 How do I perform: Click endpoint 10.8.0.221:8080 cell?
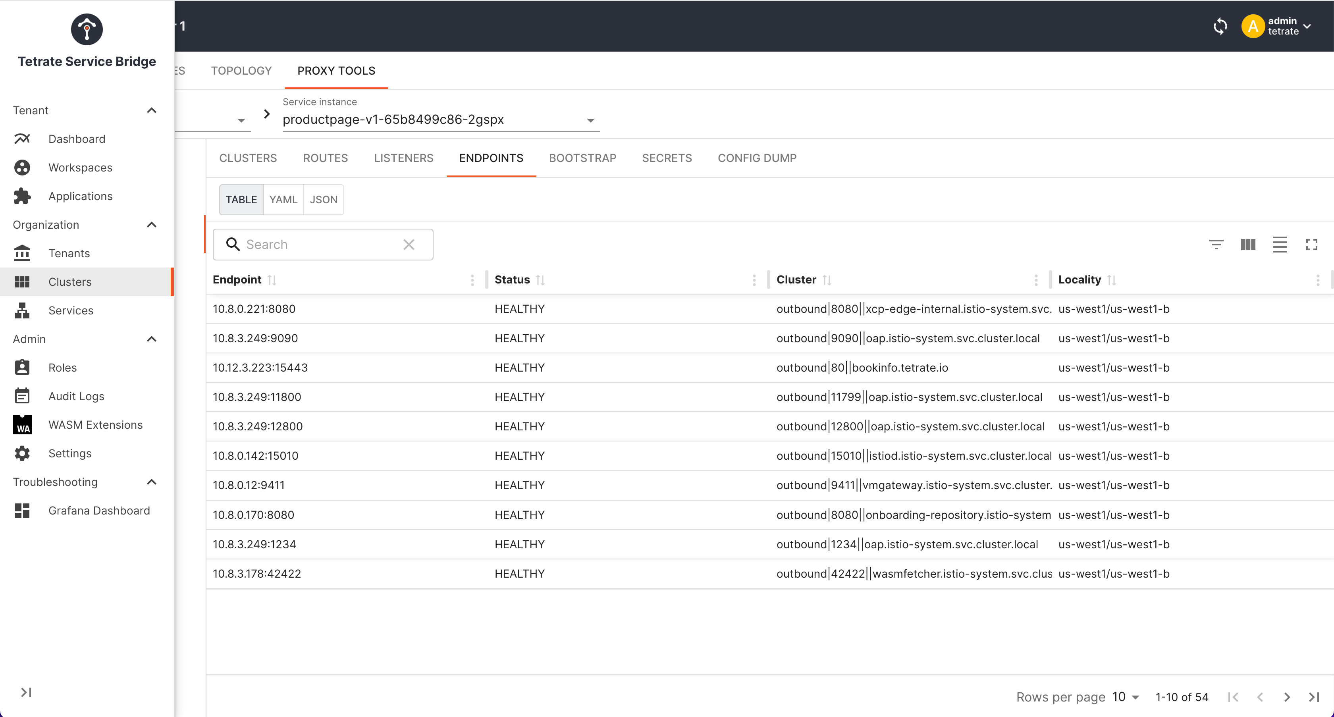coord(254,309)
